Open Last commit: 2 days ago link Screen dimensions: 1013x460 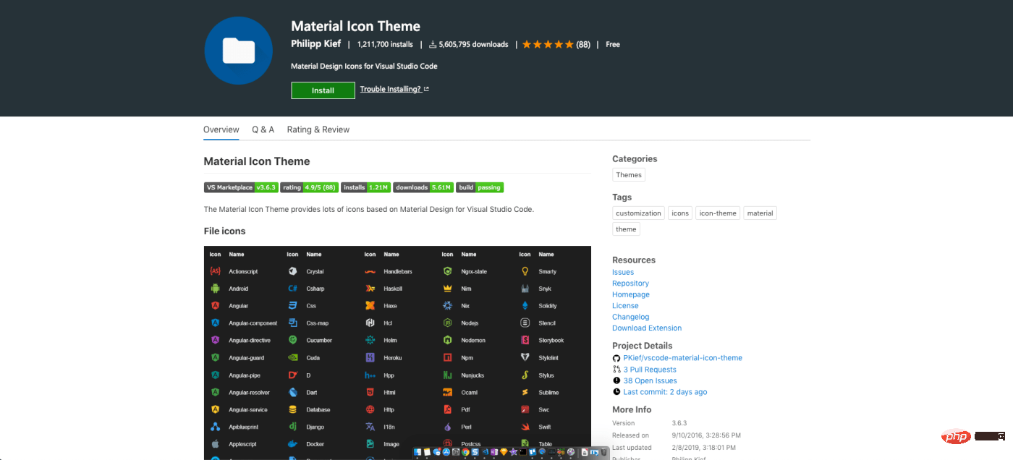coord(665,392)
